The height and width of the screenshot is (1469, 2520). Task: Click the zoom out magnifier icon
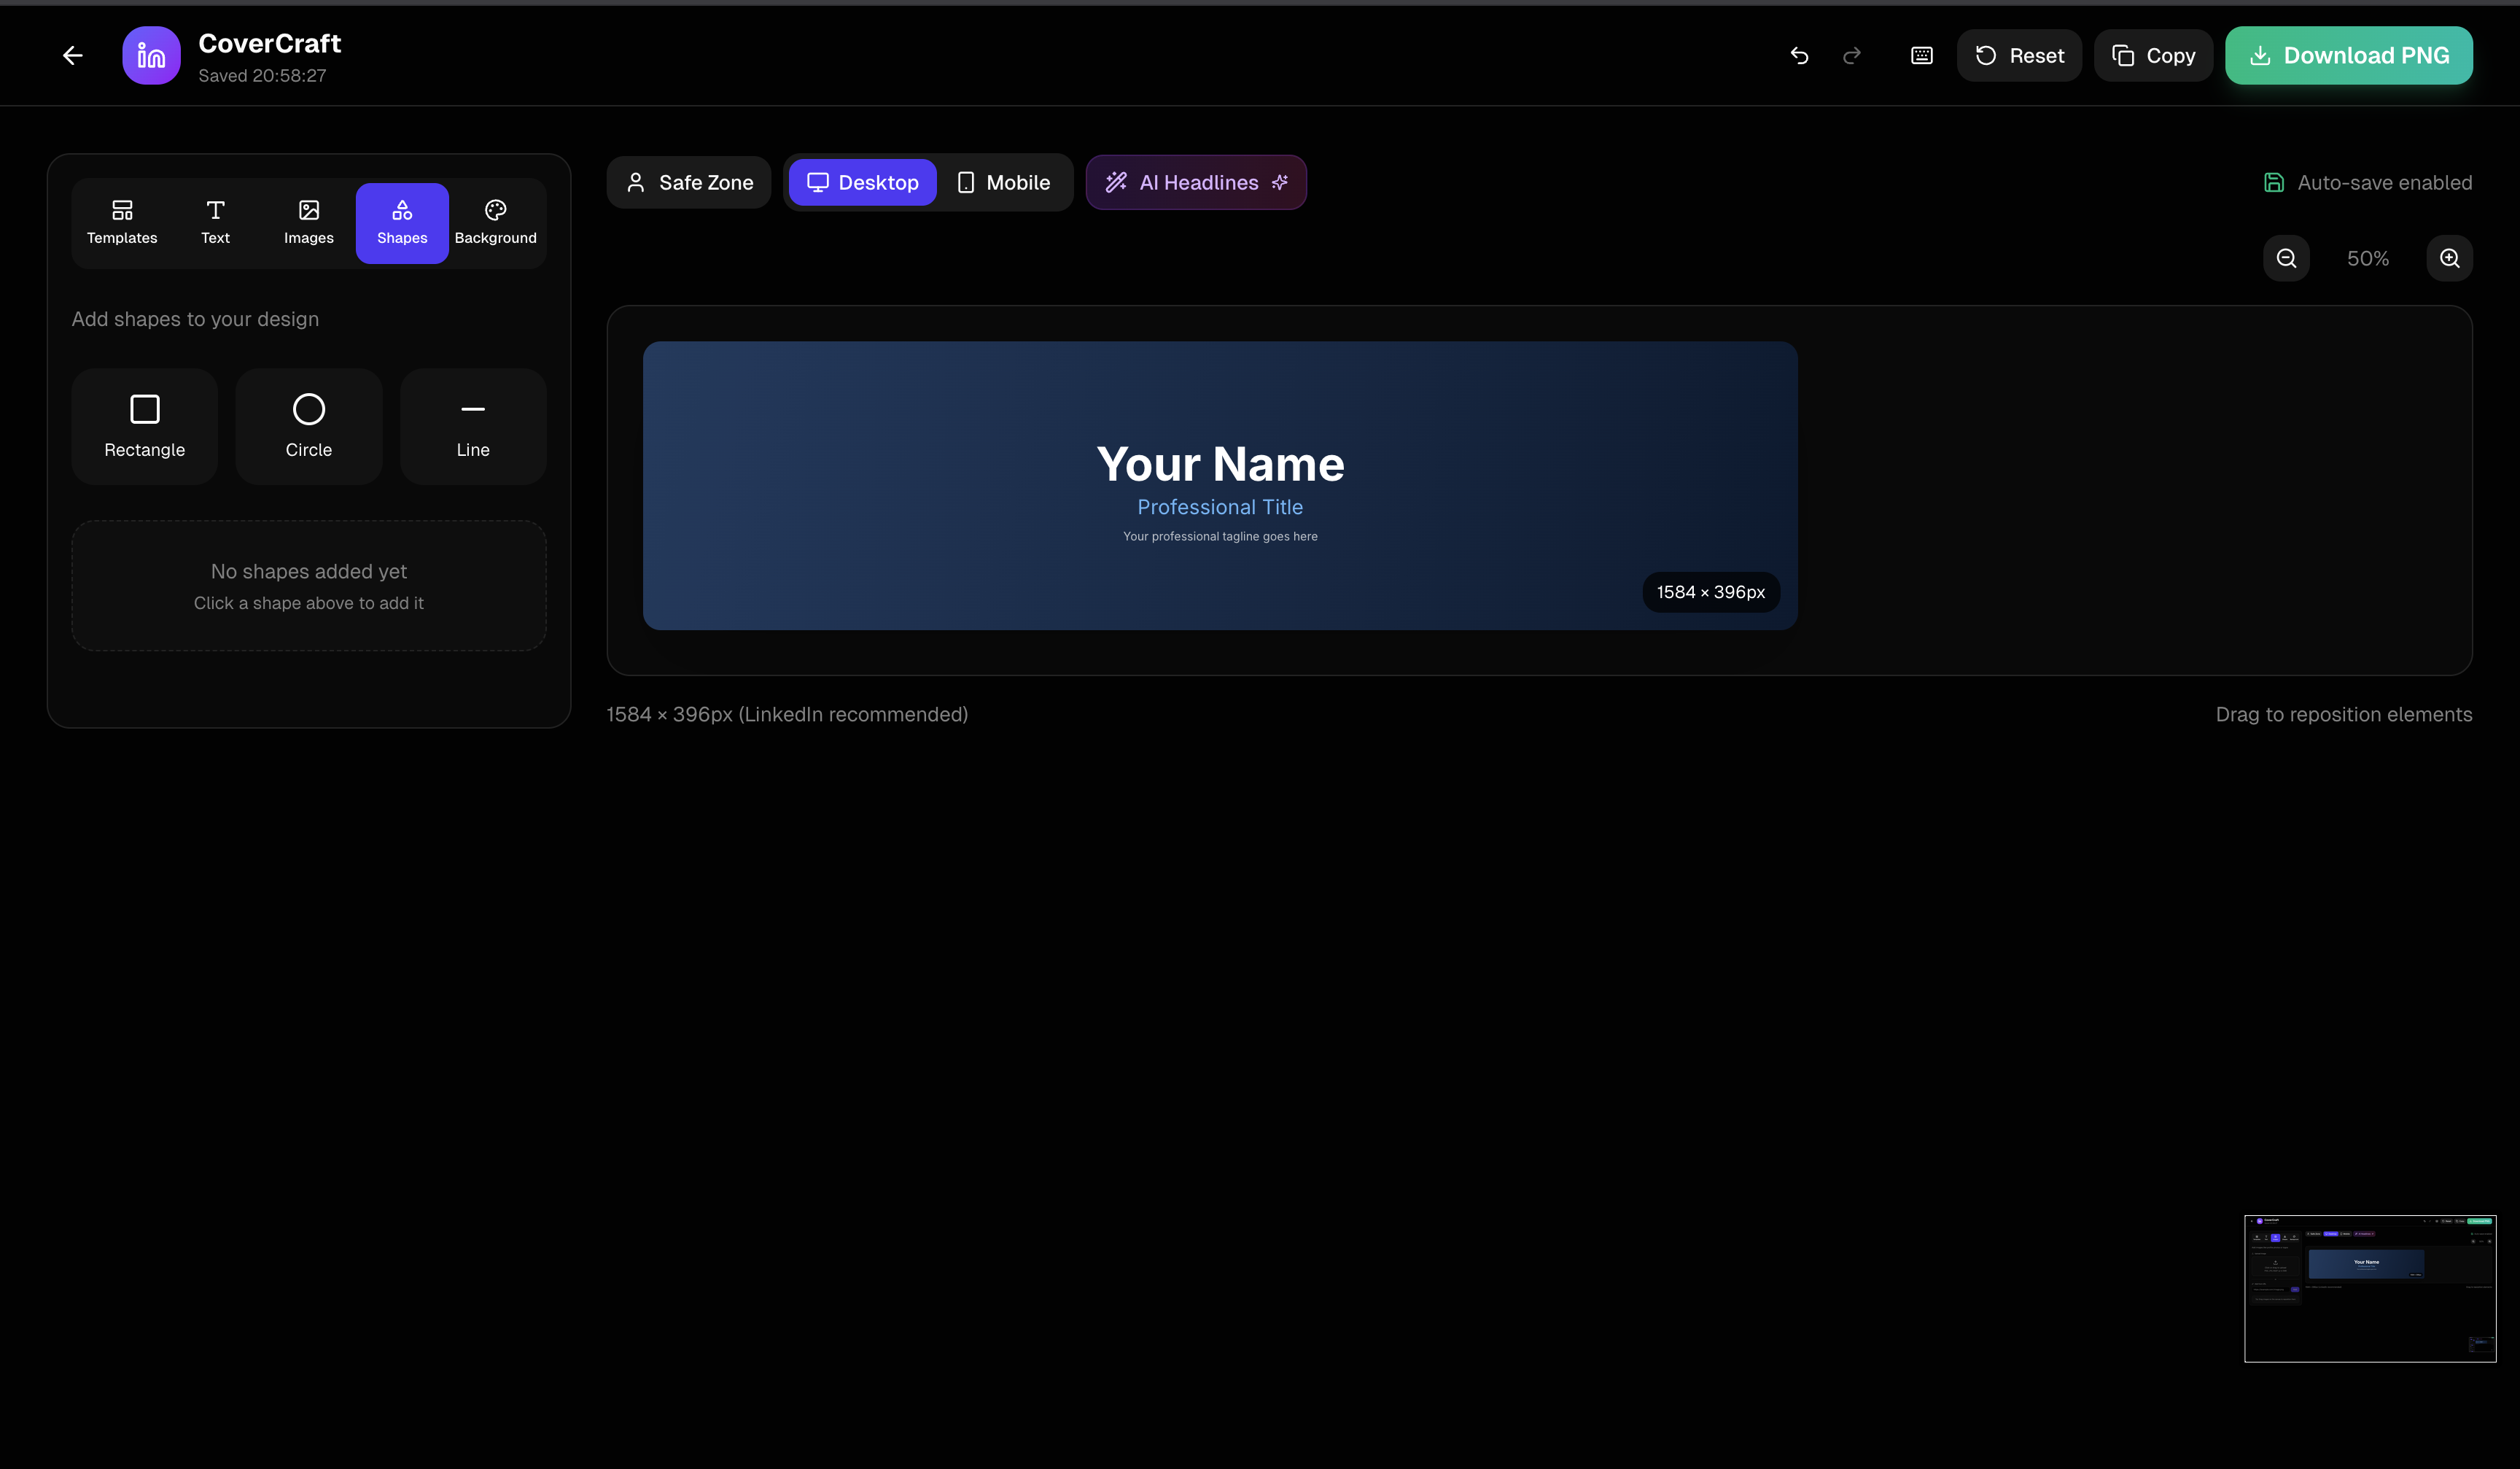(x=2286, y=259)
